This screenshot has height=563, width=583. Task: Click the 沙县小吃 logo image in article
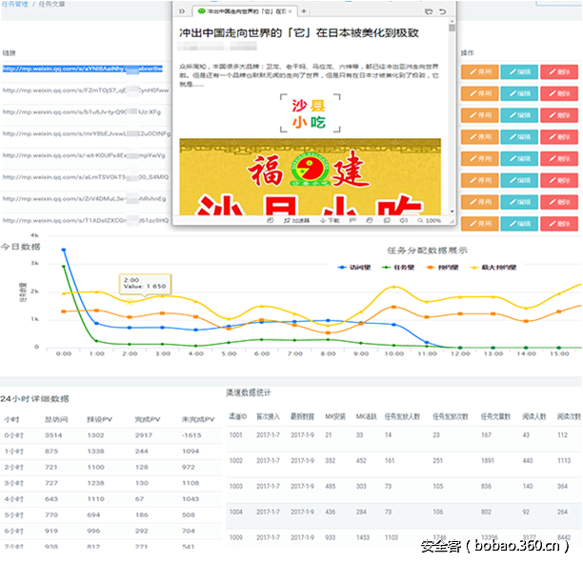point(309,112)
